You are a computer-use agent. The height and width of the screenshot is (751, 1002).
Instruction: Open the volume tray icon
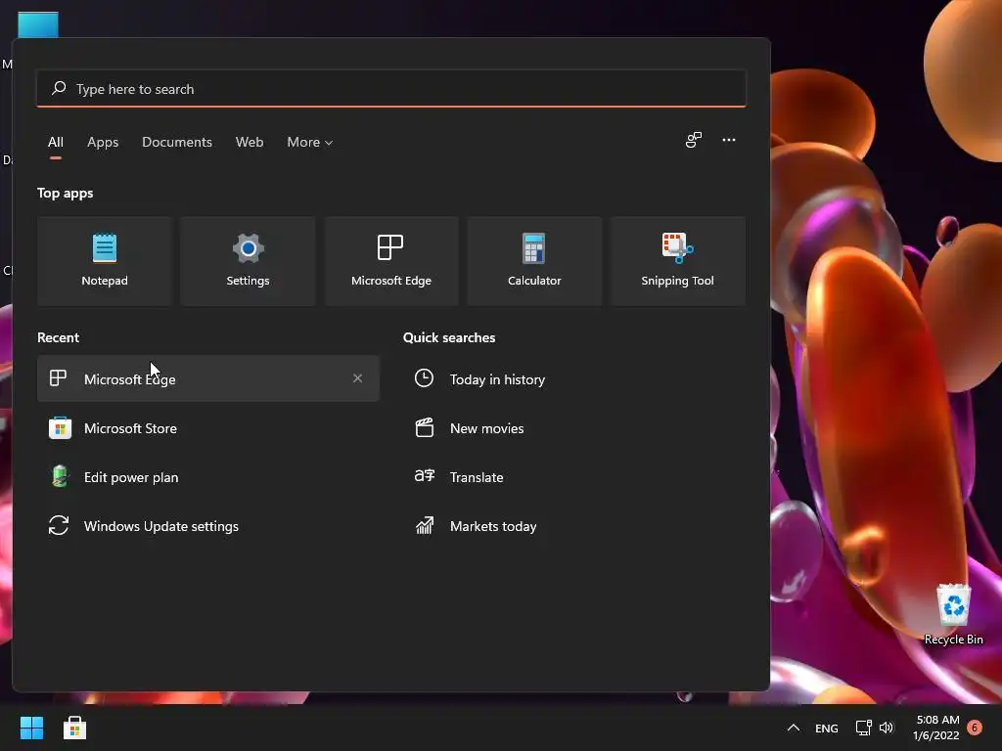[x=887, y=728]
